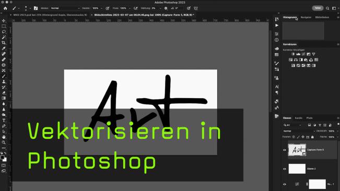Screen dimensions: 340x191
Task: Select the Blur tool
Action: (x=4, y=104)
